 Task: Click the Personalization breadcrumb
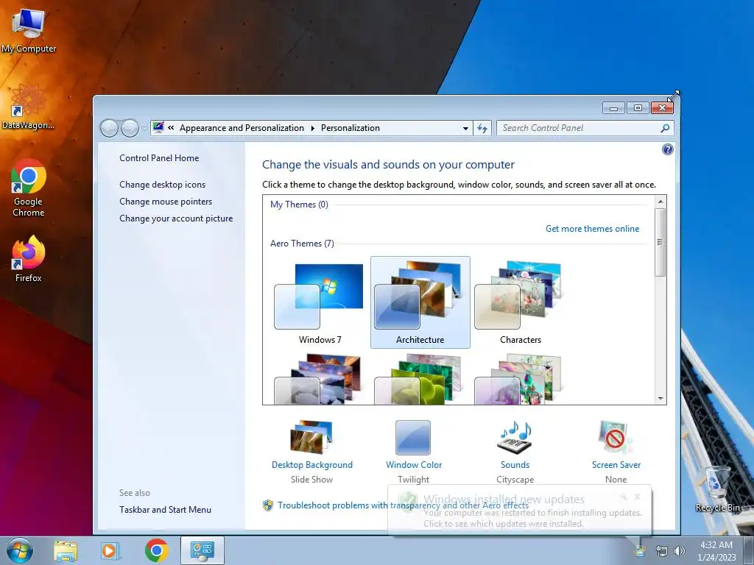pos(350,128)
